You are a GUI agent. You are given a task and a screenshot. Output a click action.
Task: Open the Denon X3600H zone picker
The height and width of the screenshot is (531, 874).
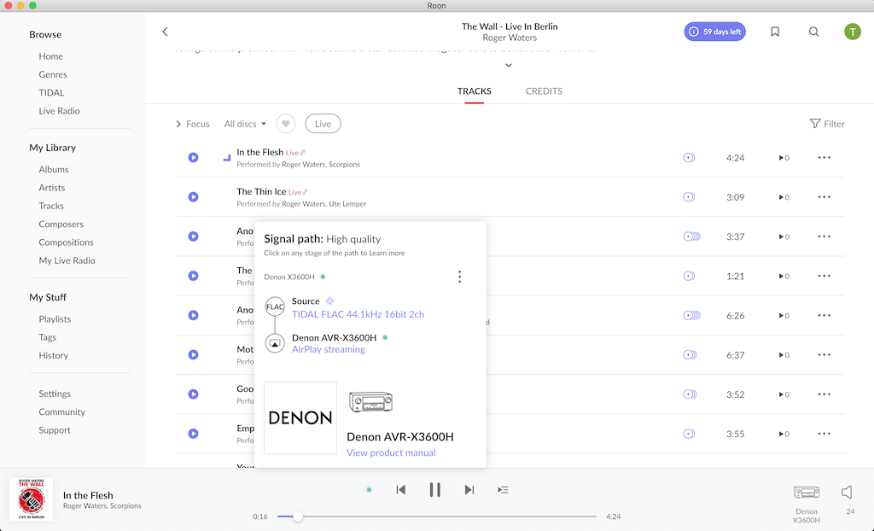pos(807,503)
